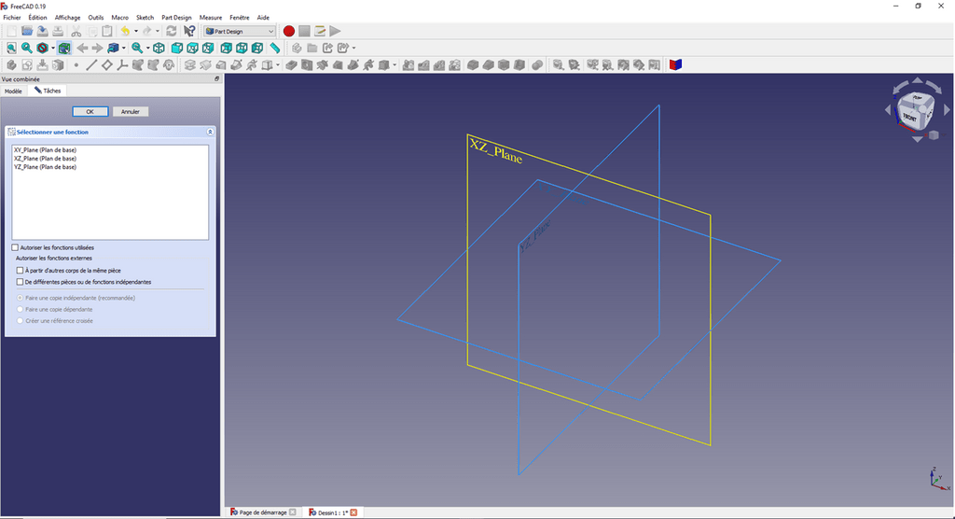Check De différentes pièces checkbox
This screenshot has width=955, height=519.
coord(21,282)
